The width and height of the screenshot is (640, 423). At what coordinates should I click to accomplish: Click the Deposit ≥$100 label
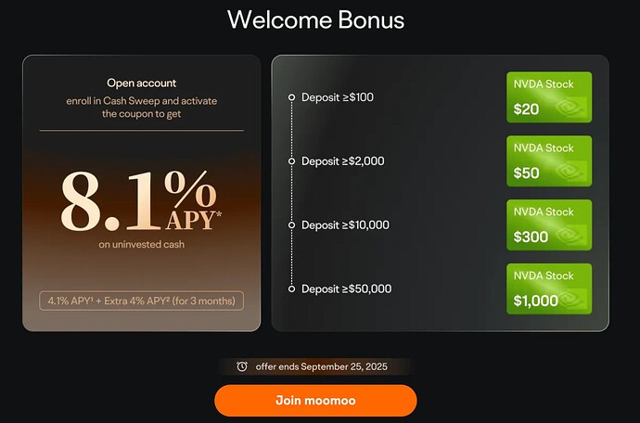point(338,97)
